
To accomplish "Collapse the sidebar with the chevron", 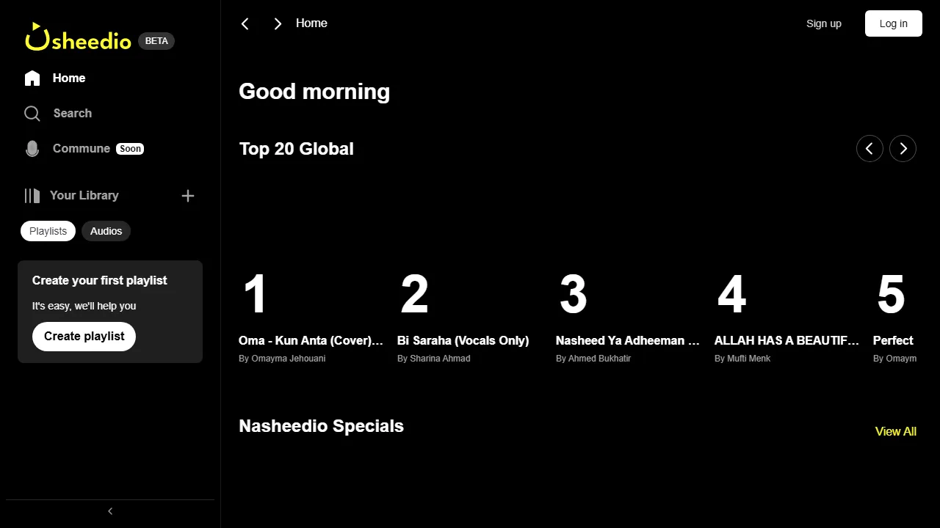I will coord(109,511).
